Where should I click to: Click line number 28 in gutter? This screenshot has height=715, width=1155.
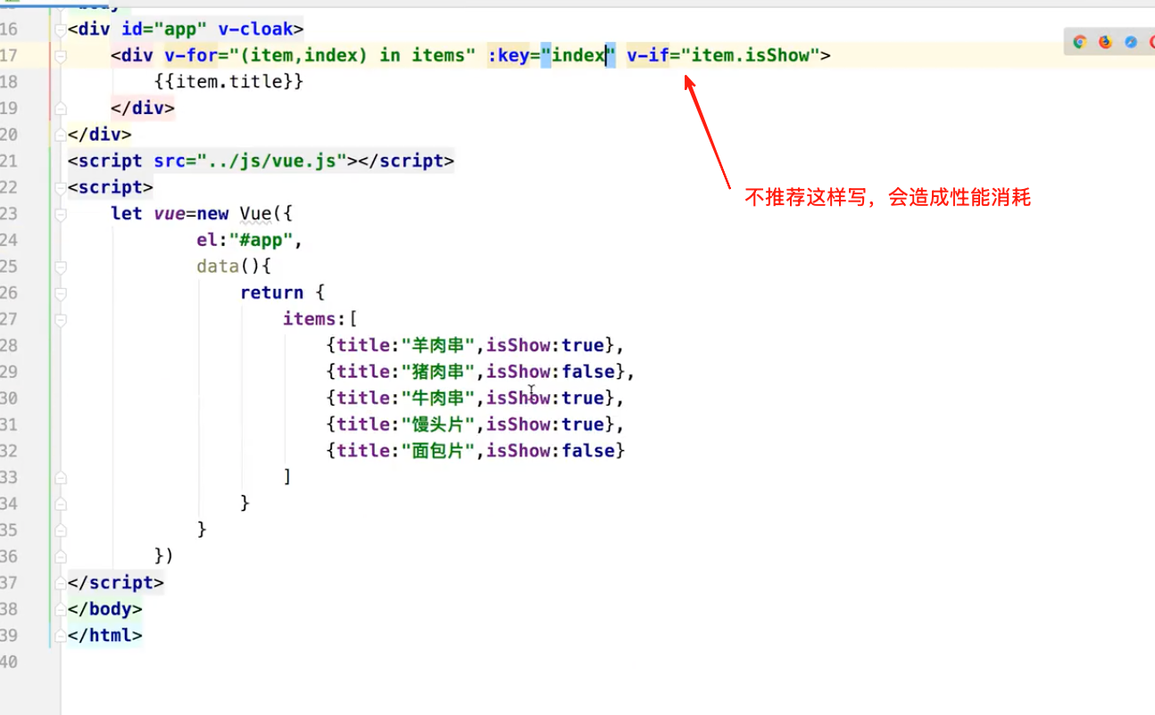point(9,345)
